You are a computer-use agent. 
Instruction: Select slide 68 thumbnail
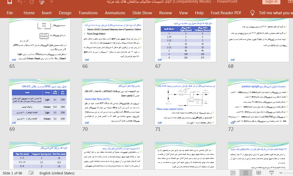pos(258,40)
